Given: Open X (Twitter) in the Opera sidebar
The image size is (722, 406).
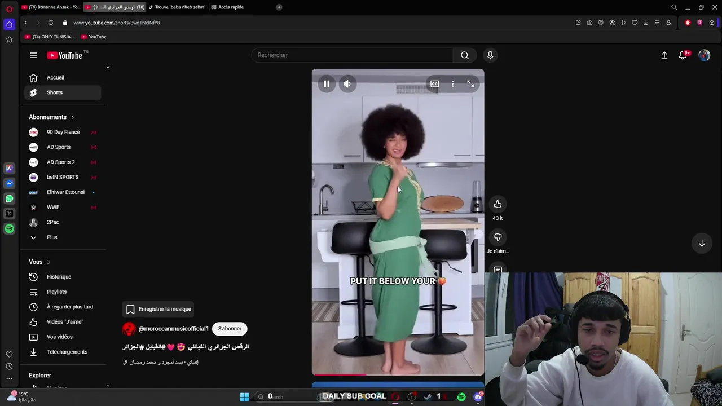Looking at the screenshot, I should click(9, 214).
